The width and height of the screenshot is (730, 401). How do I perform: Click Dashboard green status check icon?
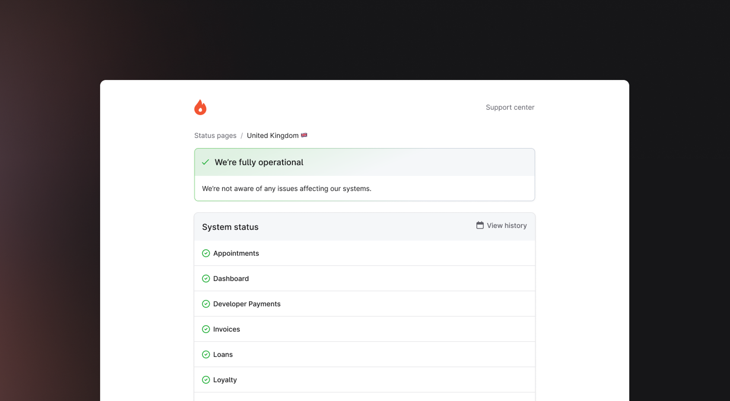pyautogui.click(x=206, y=278)
